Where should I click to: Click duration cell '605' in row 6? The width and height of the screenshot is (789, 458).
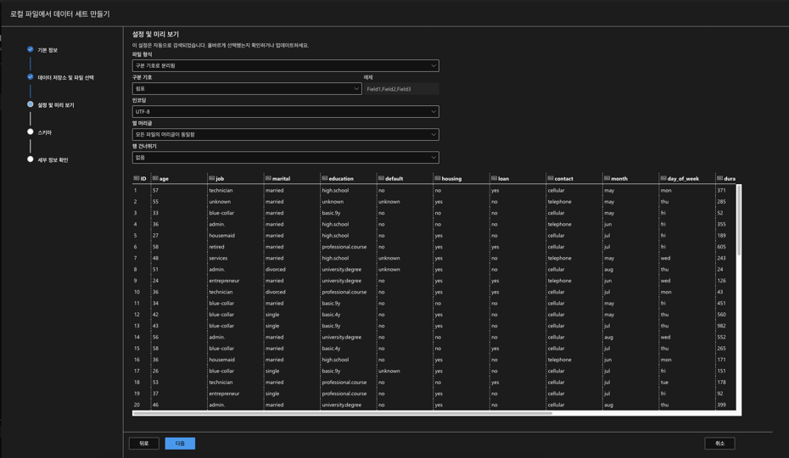722,247
